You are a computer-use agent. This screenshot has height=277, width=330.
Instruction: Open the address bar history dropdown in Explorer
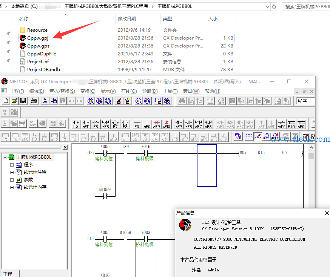(267, 6)
